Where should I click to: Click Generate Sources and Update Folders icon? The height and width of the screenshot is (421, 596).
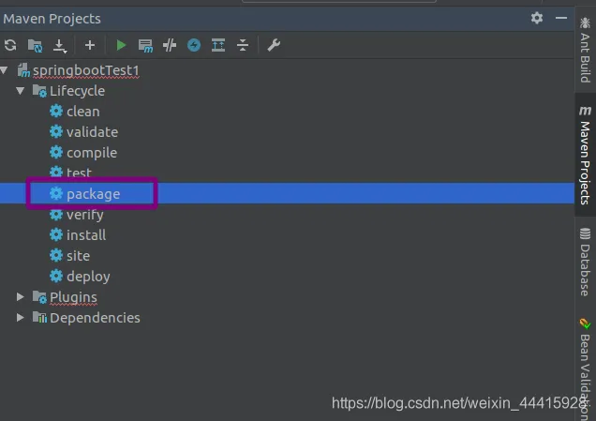coord(35,45)
